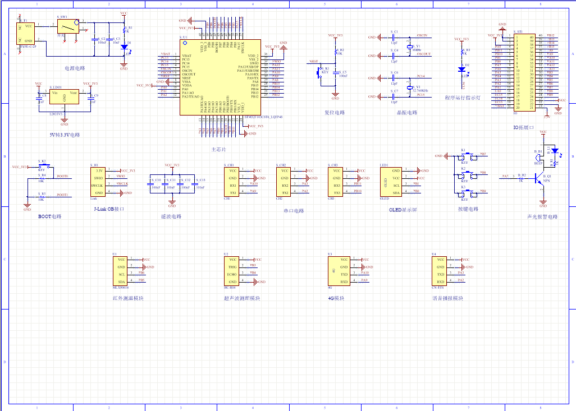Click the '晶振电路' section title

(407, 113)
